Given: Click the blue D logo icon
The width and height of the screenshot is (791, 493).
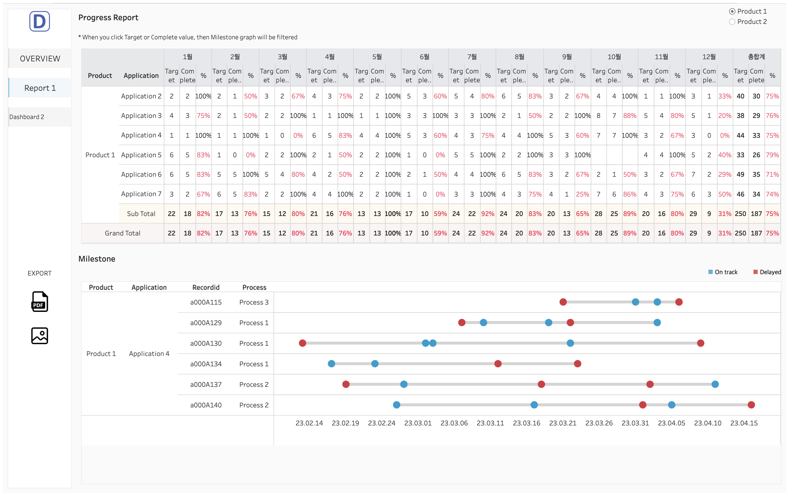Looking at the screenshot, I should tap(40, 21).
